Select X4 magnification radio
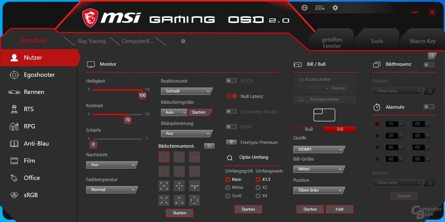 [x=258, y=196]
